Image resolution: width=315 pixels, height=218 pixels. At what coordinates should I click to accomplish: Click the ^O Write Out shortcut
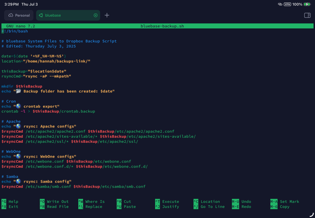(54, 202)
